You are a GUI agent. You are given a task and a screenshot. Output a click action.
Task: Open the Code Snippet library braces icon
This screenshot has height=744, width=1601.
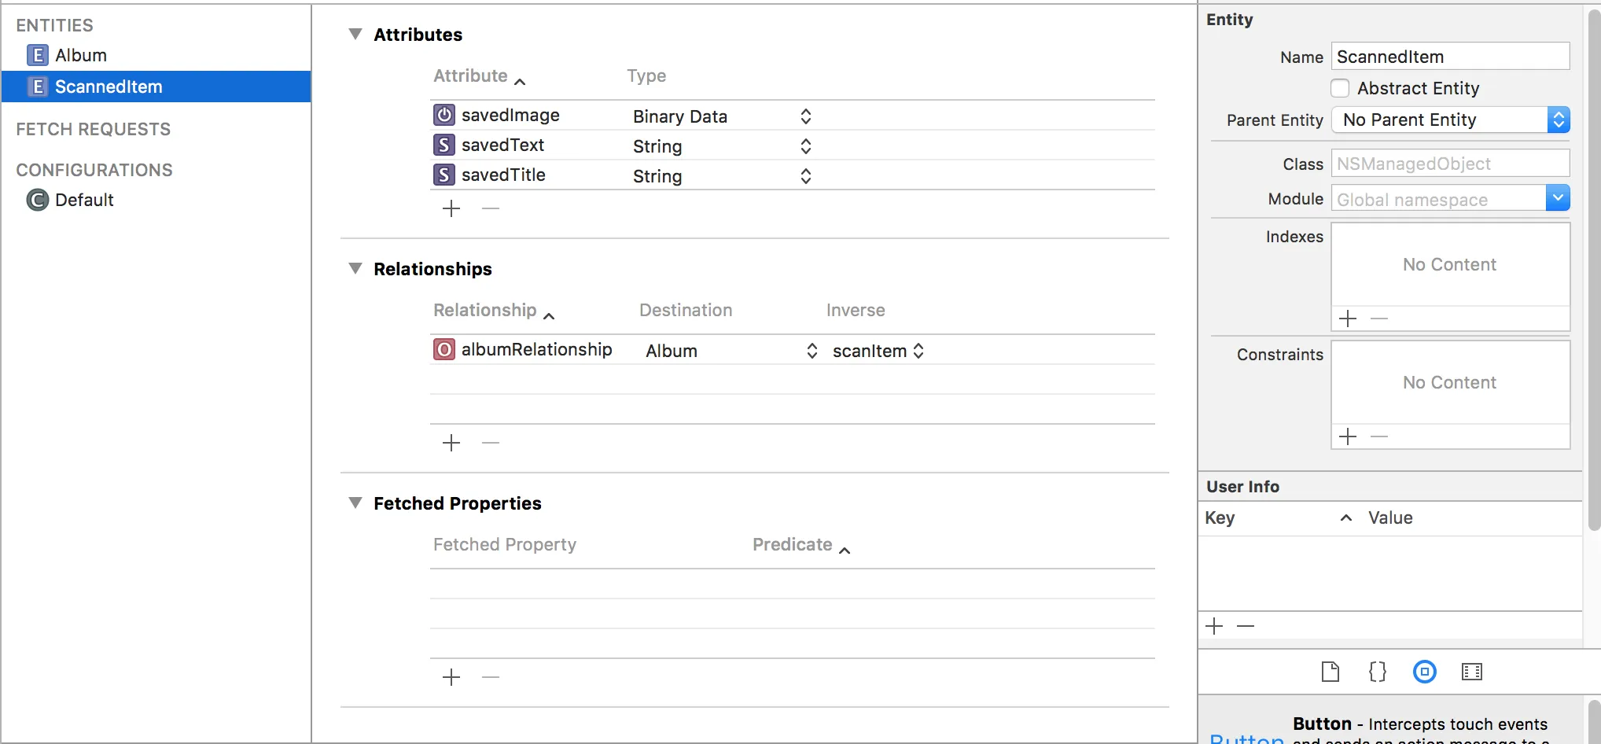(1378, 672)
